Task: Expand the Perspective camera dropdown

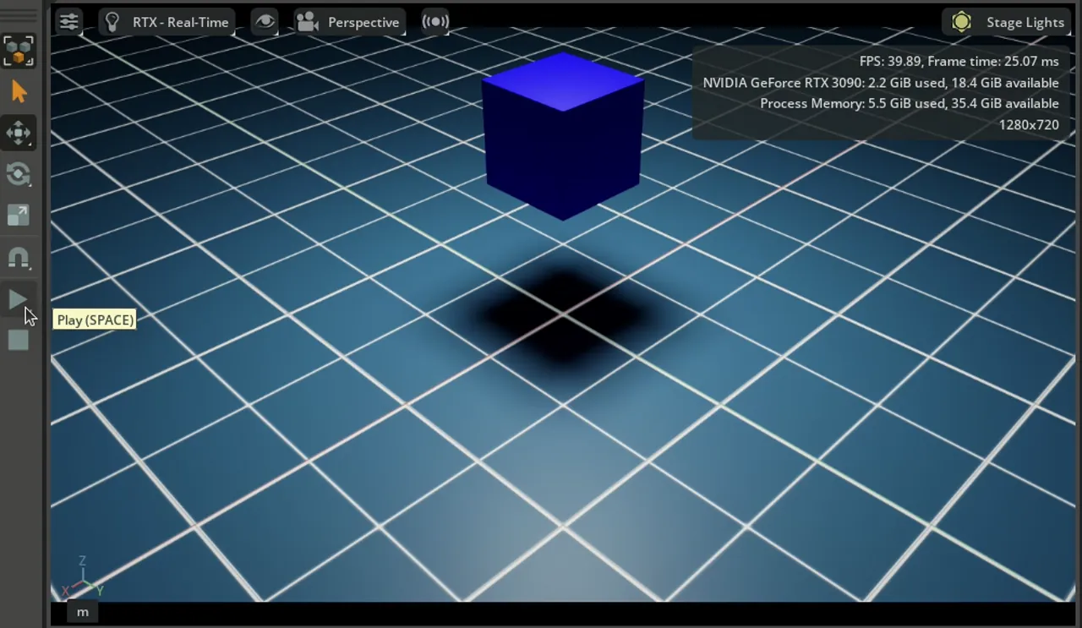Action: pyautogui.click(x=350, y=22)
